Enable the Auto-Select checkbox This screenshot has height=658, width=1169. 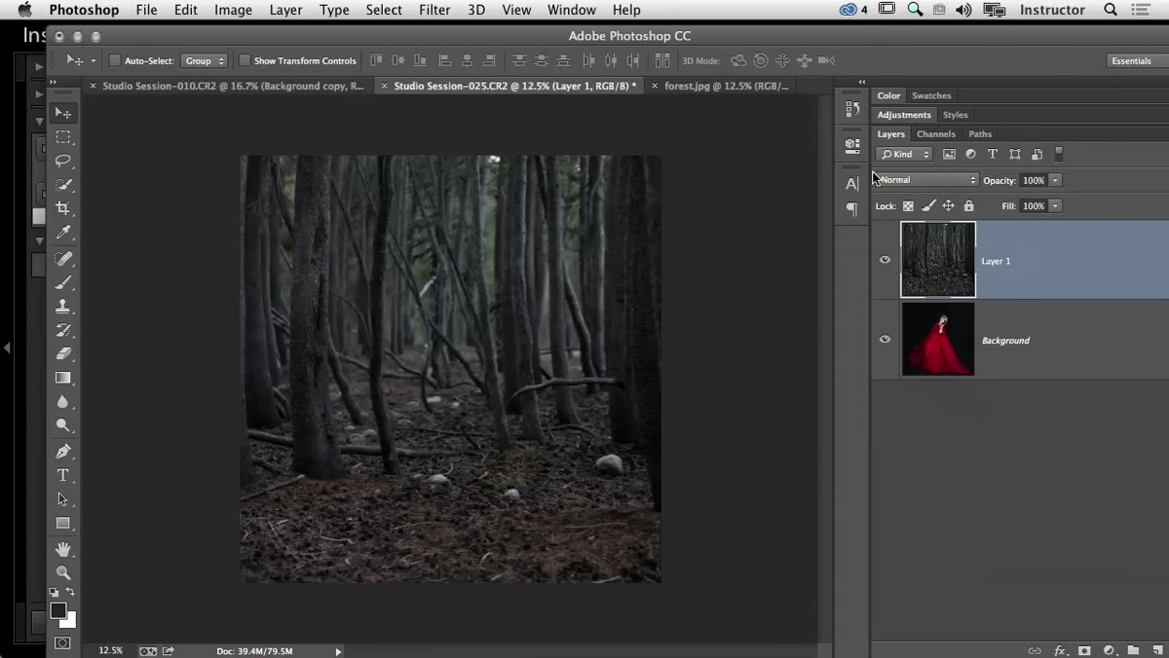pos(115,60)
